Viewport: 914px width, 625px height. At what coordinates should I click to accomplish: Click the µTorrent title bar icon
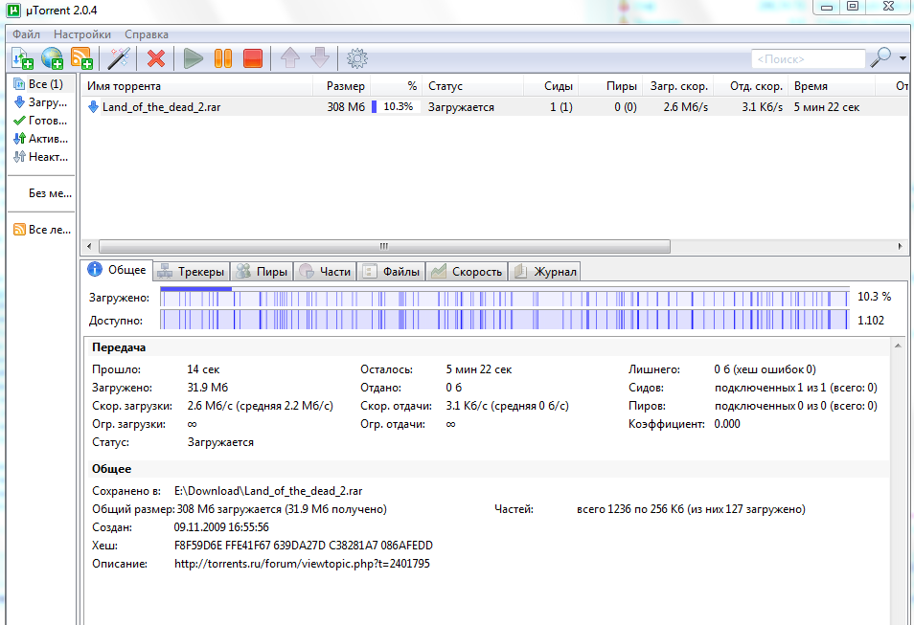pyautogui.click(x=12, y=10)
